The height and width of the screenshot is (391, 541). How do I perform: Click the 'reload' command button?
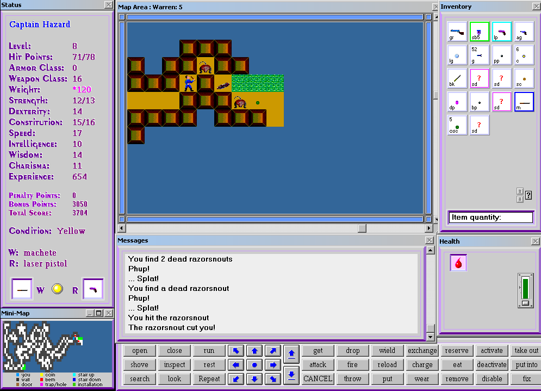coord(387,365)
